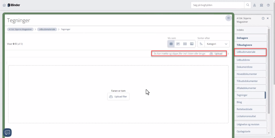Open the Udbudsmateriale tab in sidebar
The height and width of the screenshot is (138, 275).
tap(250, 52)
